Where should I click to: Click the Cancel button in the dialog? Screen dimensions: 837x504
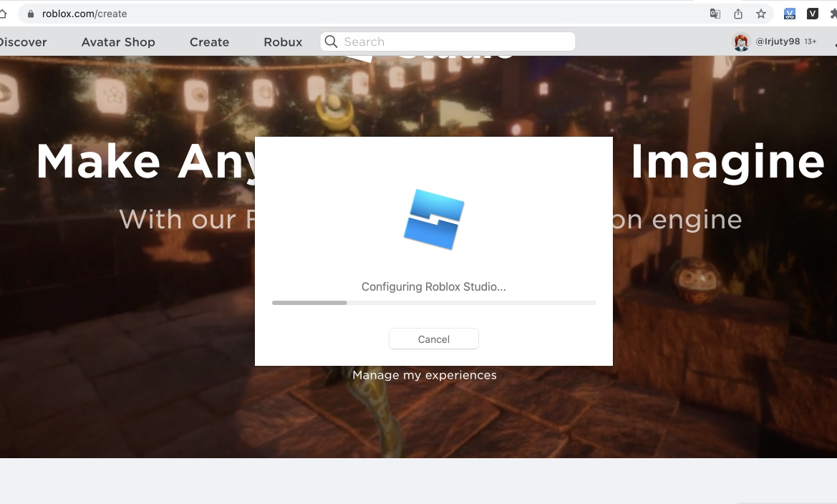(x=433, y=339)
